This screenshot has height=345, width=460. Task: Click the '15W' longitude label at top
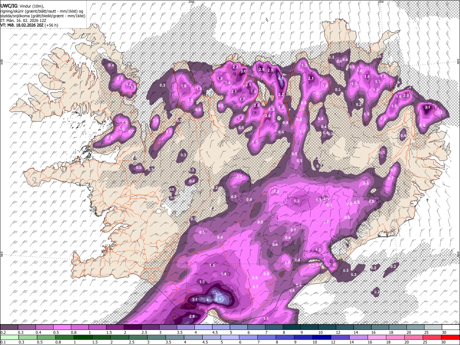[x=381, y=2]
